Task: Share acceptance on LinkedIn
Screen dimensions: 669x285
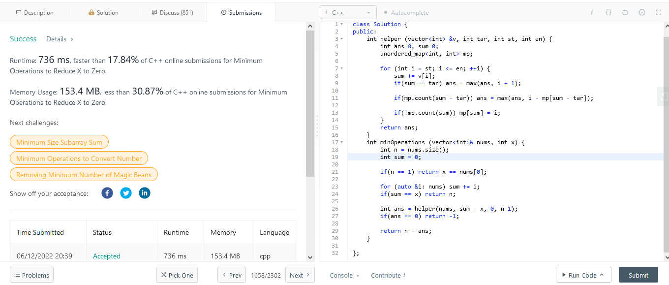Action: pos(144,193)
